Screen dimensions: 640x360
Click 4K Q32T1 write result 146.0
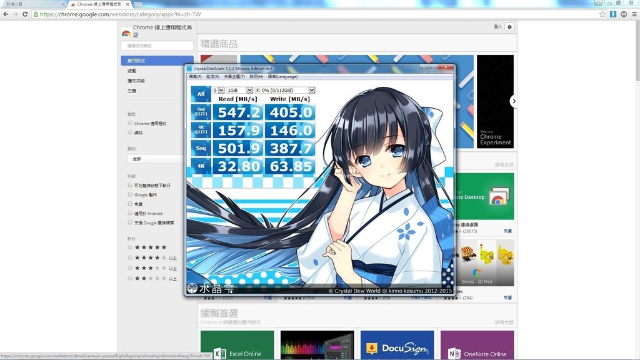click(290, 130)
